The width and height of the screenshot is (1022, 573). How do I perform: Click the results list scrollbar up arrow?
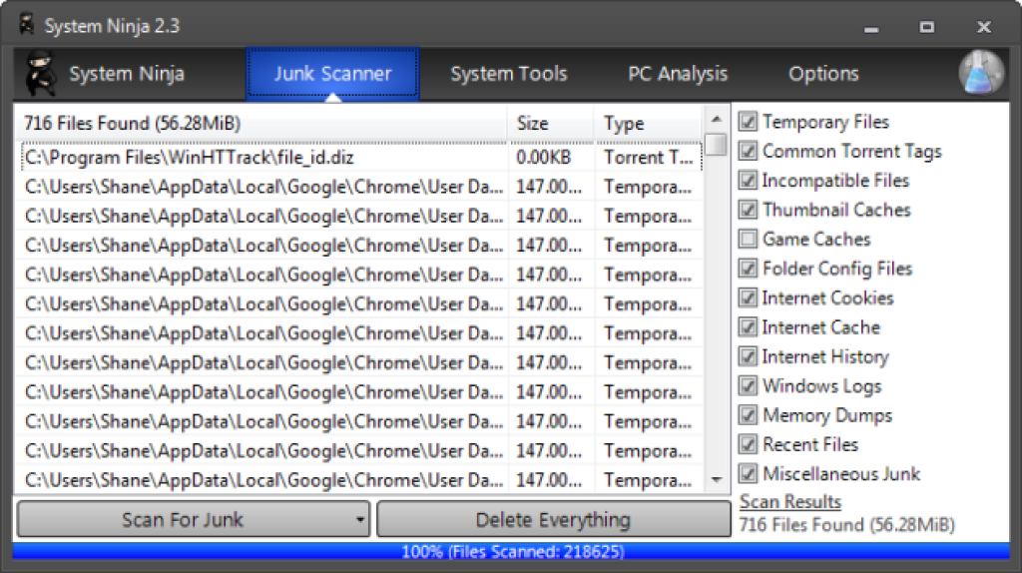point(717,119)
